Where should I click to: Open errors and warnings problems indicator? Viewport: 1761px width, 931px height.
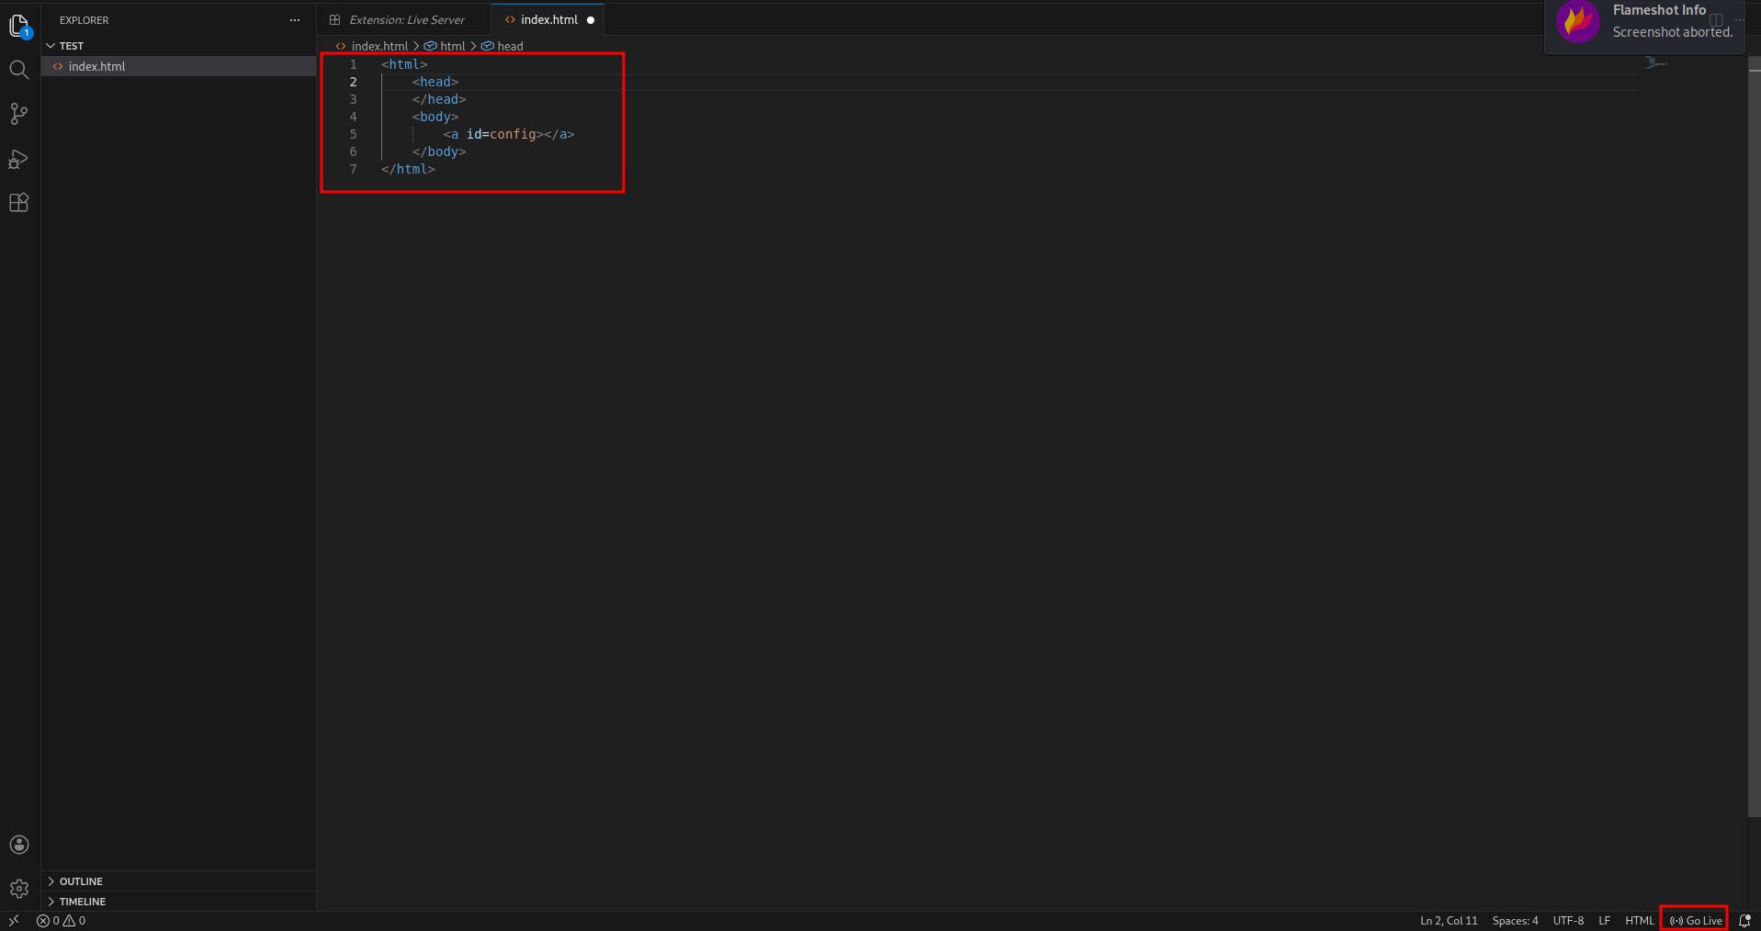(62, 921)
